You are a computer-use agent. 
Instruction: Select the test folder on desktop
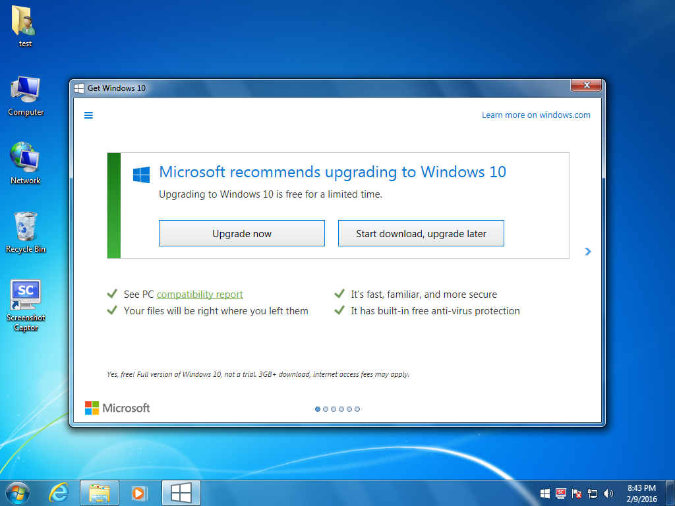click(x=25, y=26)
